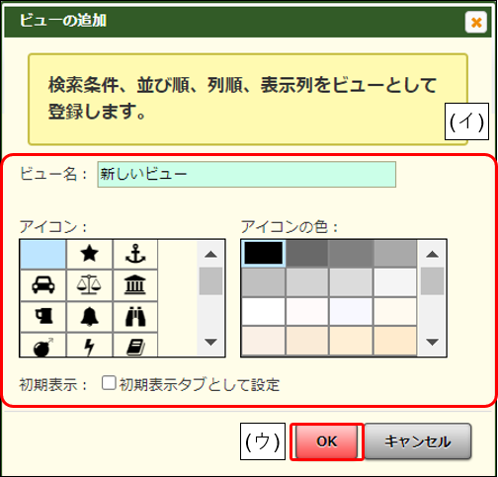Pick the bell icon
498x477 pixels.
[89, 316]
